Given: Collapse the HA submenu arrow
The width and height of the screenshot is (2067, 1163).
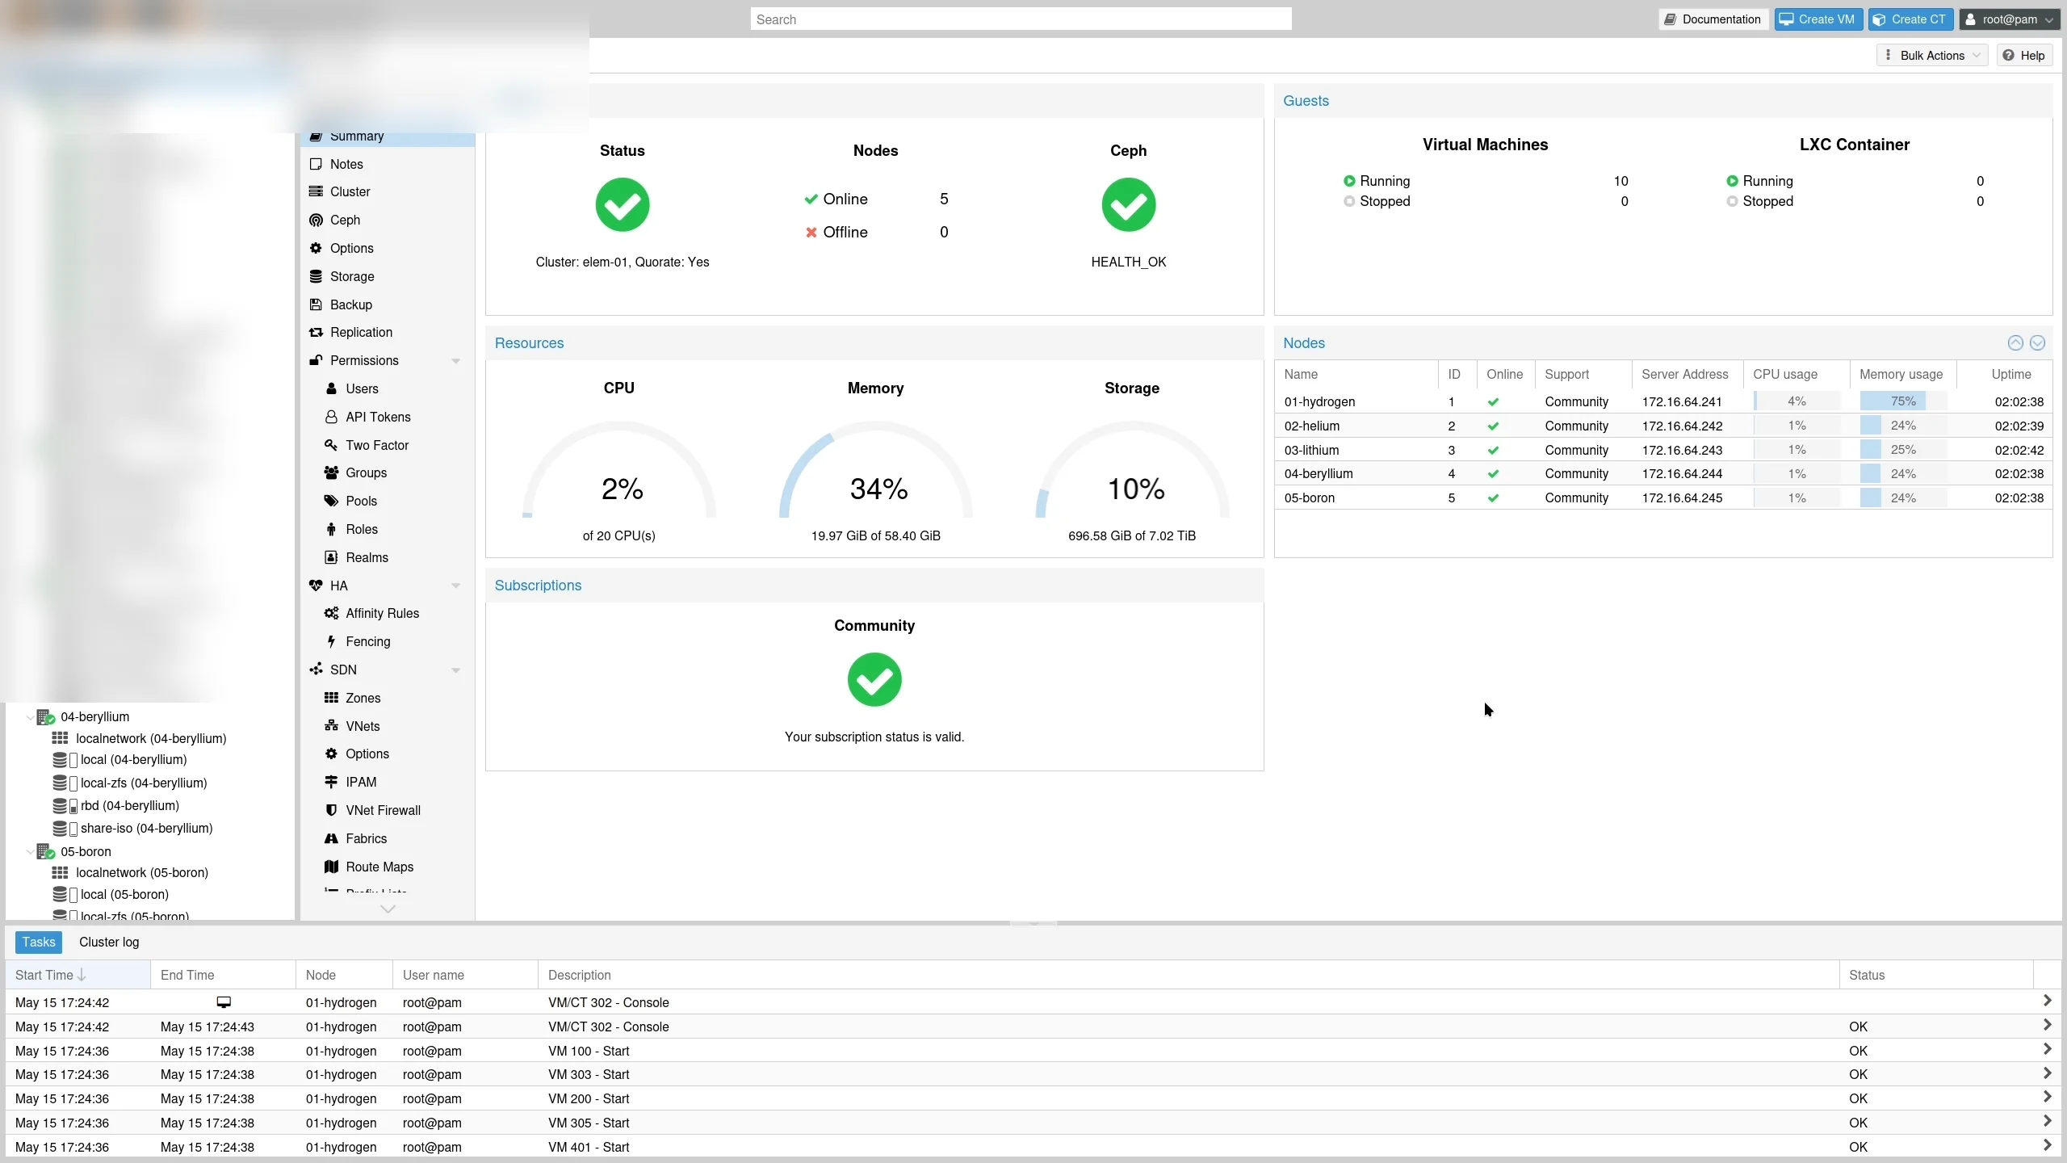Looking at the screenshot, I should (456, 586).
